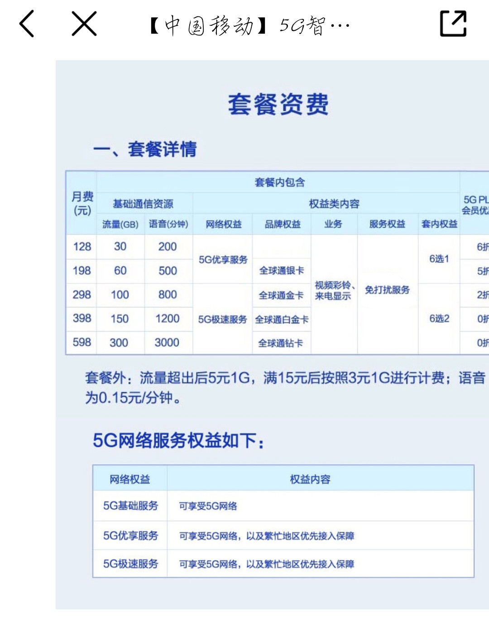The height and width of the screenshot is (622, 489).
Task: Tap the 150 GB data cell
Action: coord(120,318)
